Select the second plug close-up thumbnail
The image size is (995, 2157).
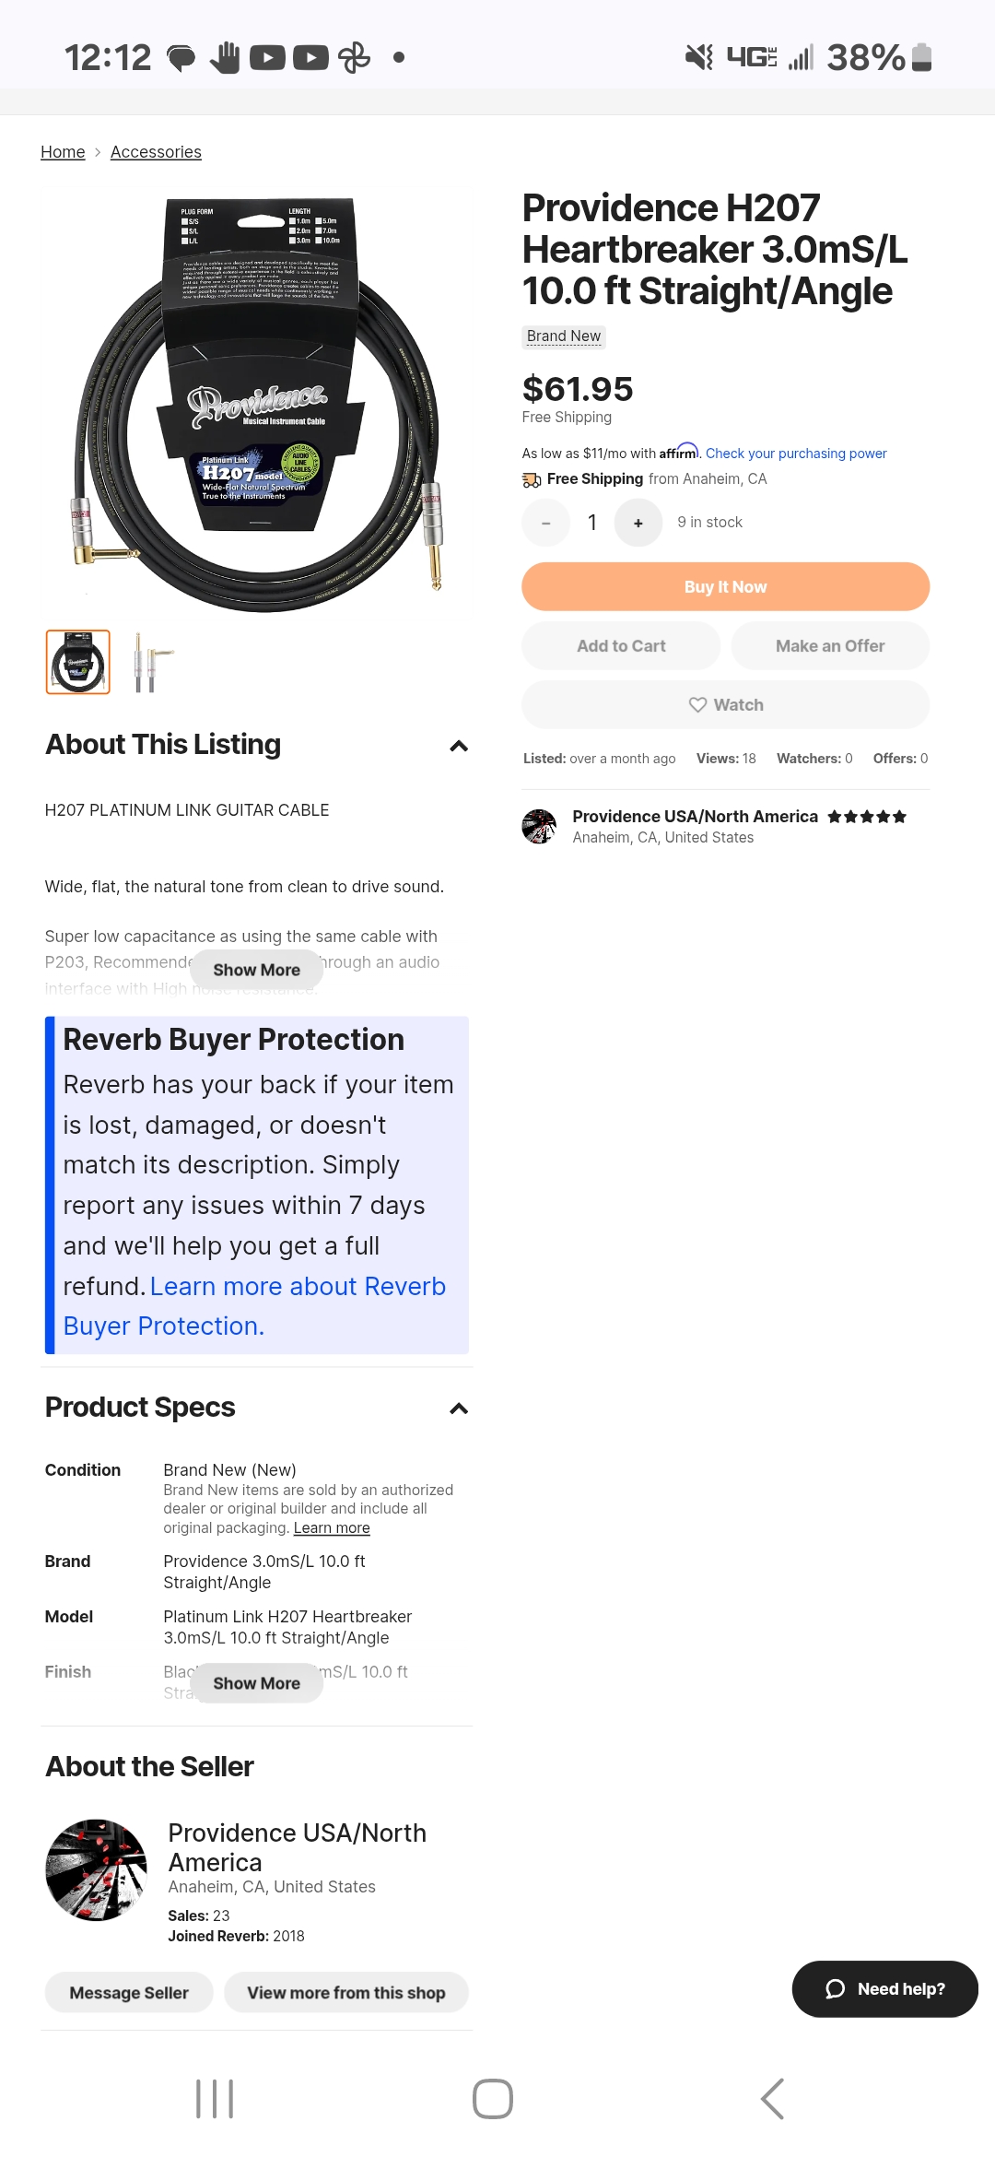(152, 662)
